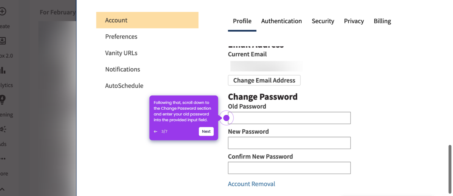The width and height of the screenshot is (453, 196).
Task: Click the Create plus icon in sidebar
Action: 2,12
